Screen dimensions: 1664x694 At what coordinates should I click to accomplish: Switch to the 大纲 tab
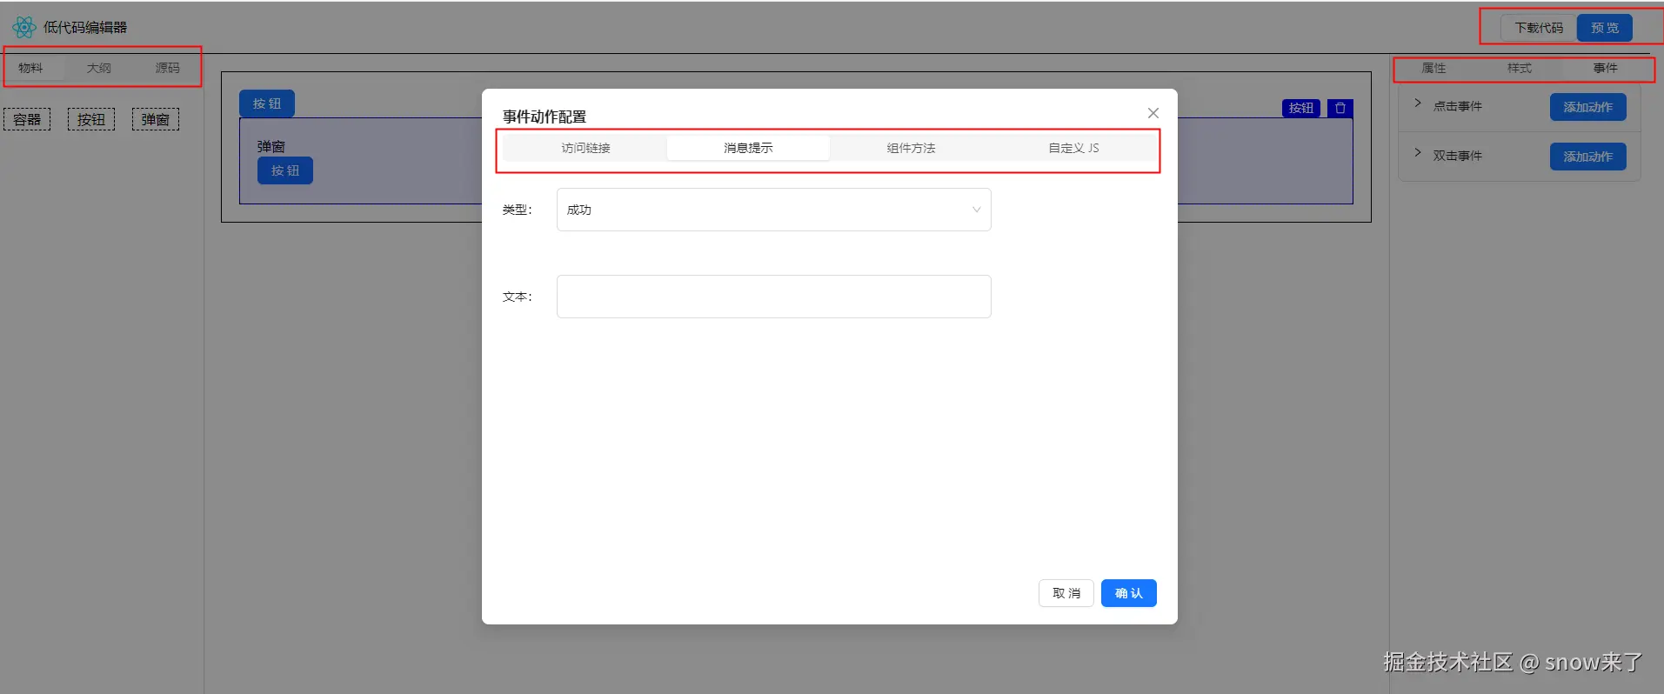point(99,68)
